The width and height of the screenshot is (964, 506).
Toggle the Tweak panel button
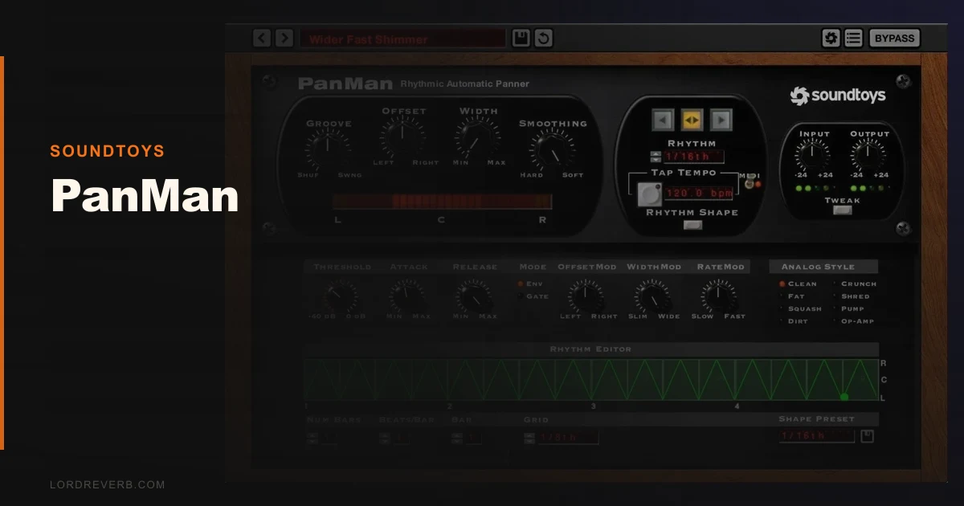coord(842,210)
